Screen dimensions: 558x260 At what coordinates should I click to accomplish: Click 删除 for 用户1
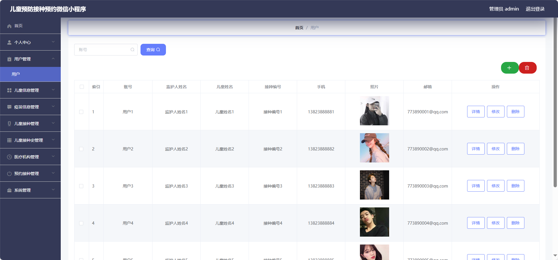[x=516, y=112]
